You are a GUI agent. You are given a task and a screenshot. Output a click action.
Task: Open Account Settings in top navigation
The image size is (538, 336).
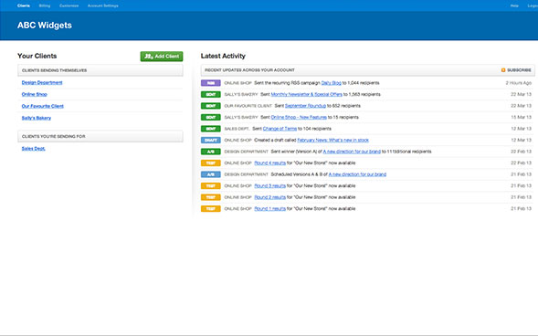(103, 5)
